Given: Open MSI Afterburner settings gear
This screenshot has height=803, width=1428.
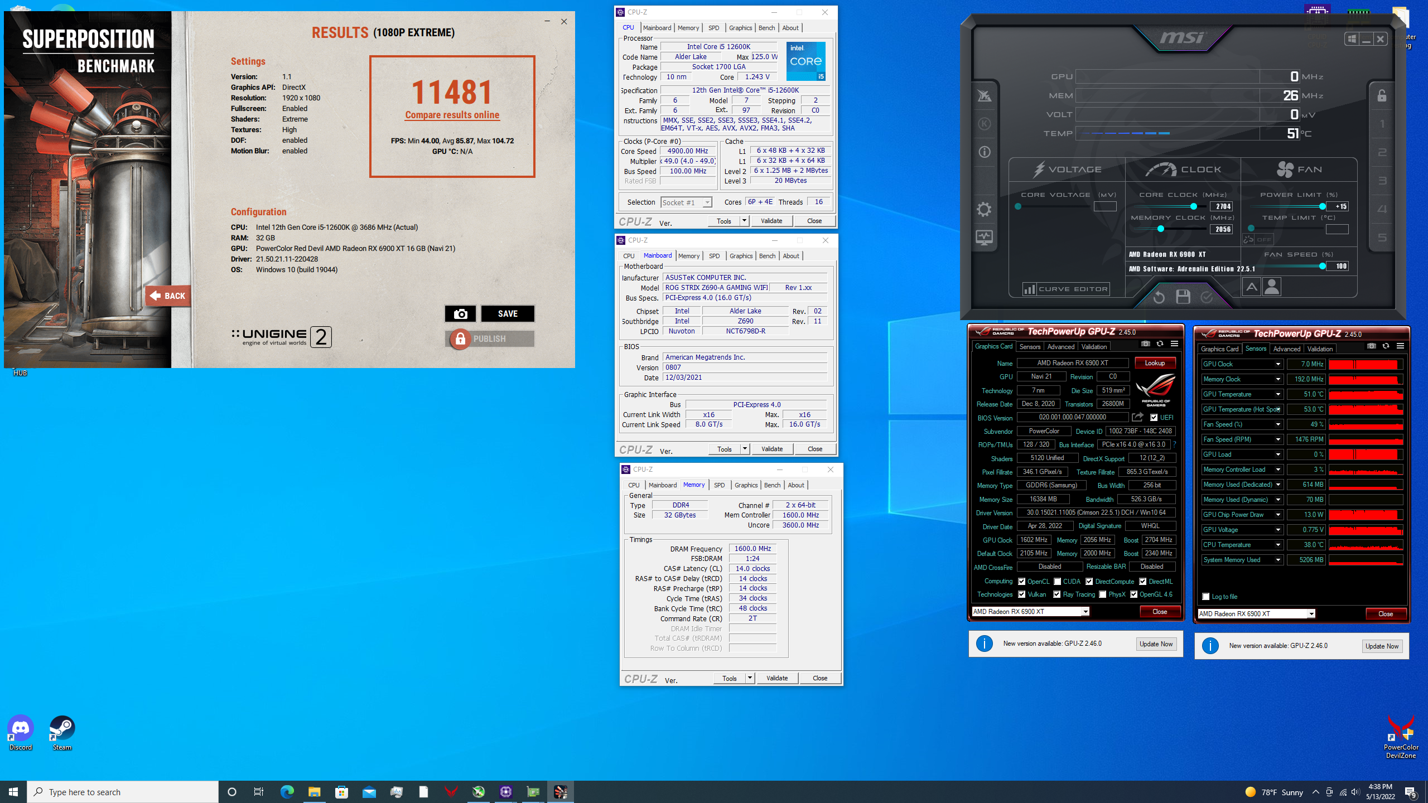Looking at the screenshot, I should (985, 209).
